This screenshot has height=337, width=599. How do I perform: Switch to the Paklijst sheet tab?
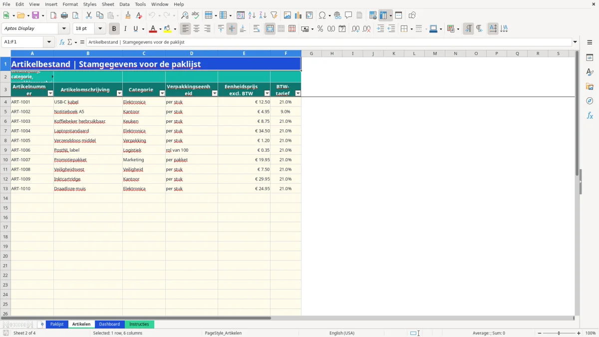[x=57, y=324]
